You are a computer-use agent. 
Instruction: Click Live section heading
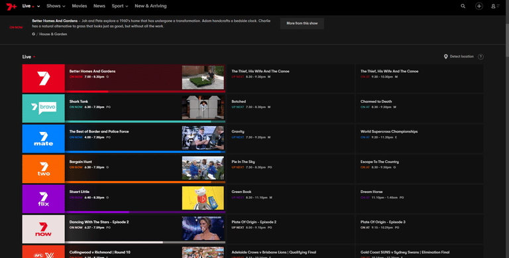click(x=27, y=57)
